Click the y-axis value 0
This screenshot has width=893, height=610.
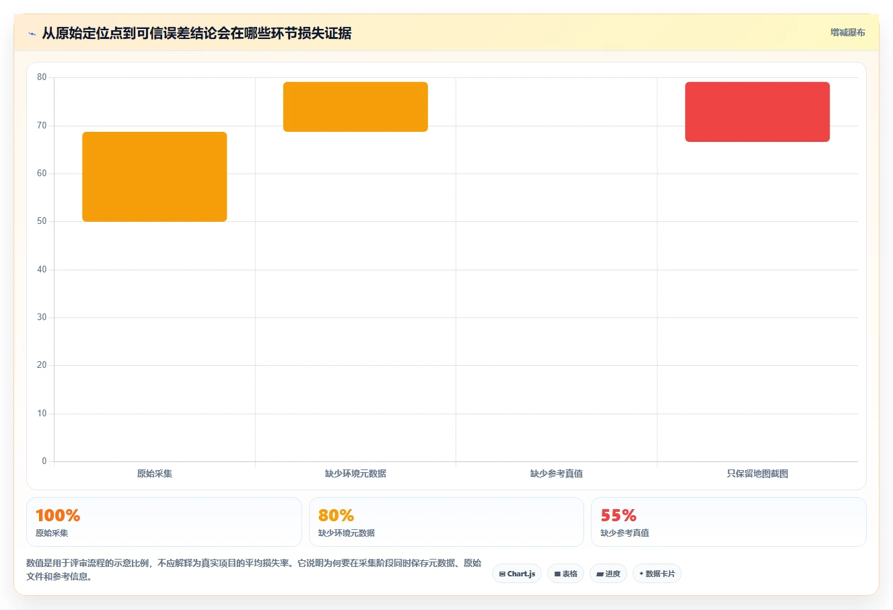44,461
